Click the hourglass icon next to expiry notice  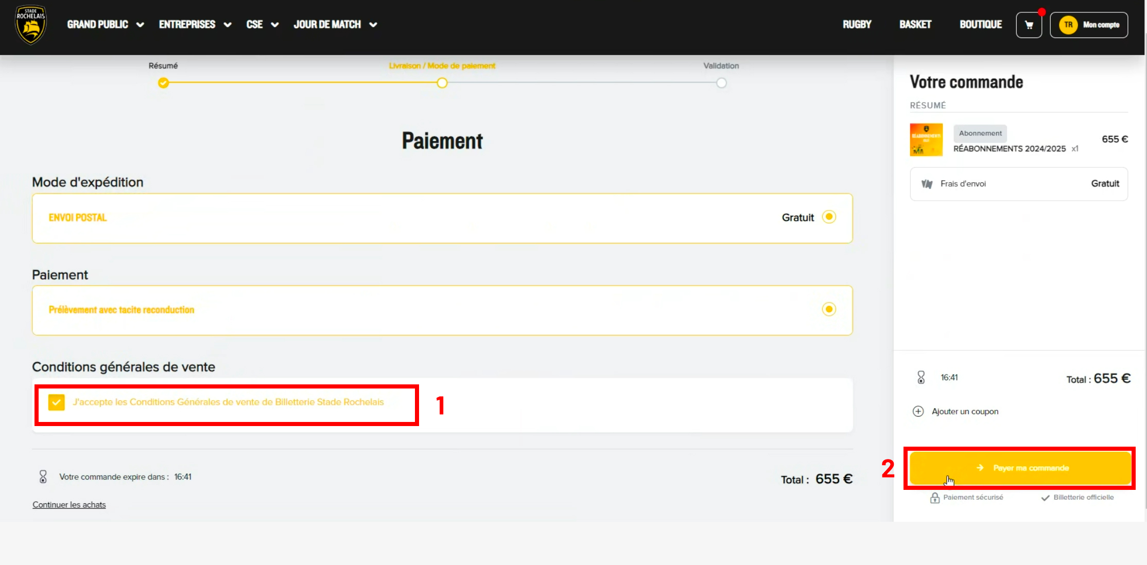pos(43,476)
